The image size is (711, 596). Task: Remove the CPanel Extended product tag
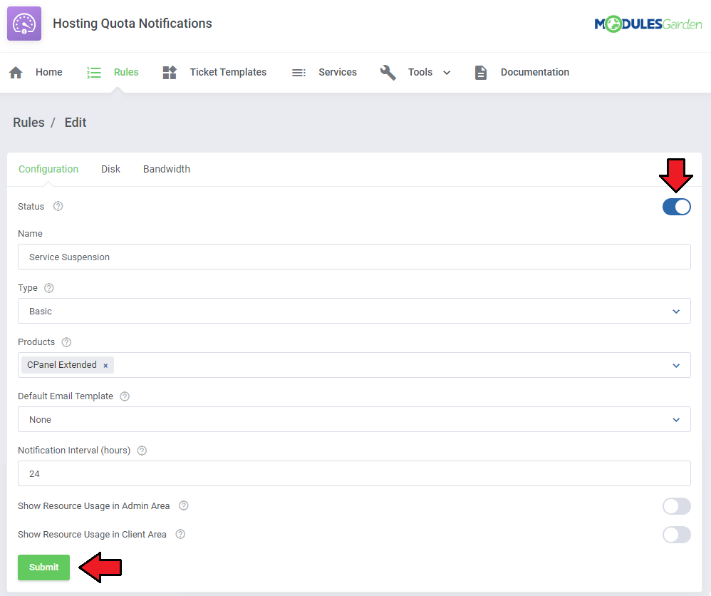[105, 366]
